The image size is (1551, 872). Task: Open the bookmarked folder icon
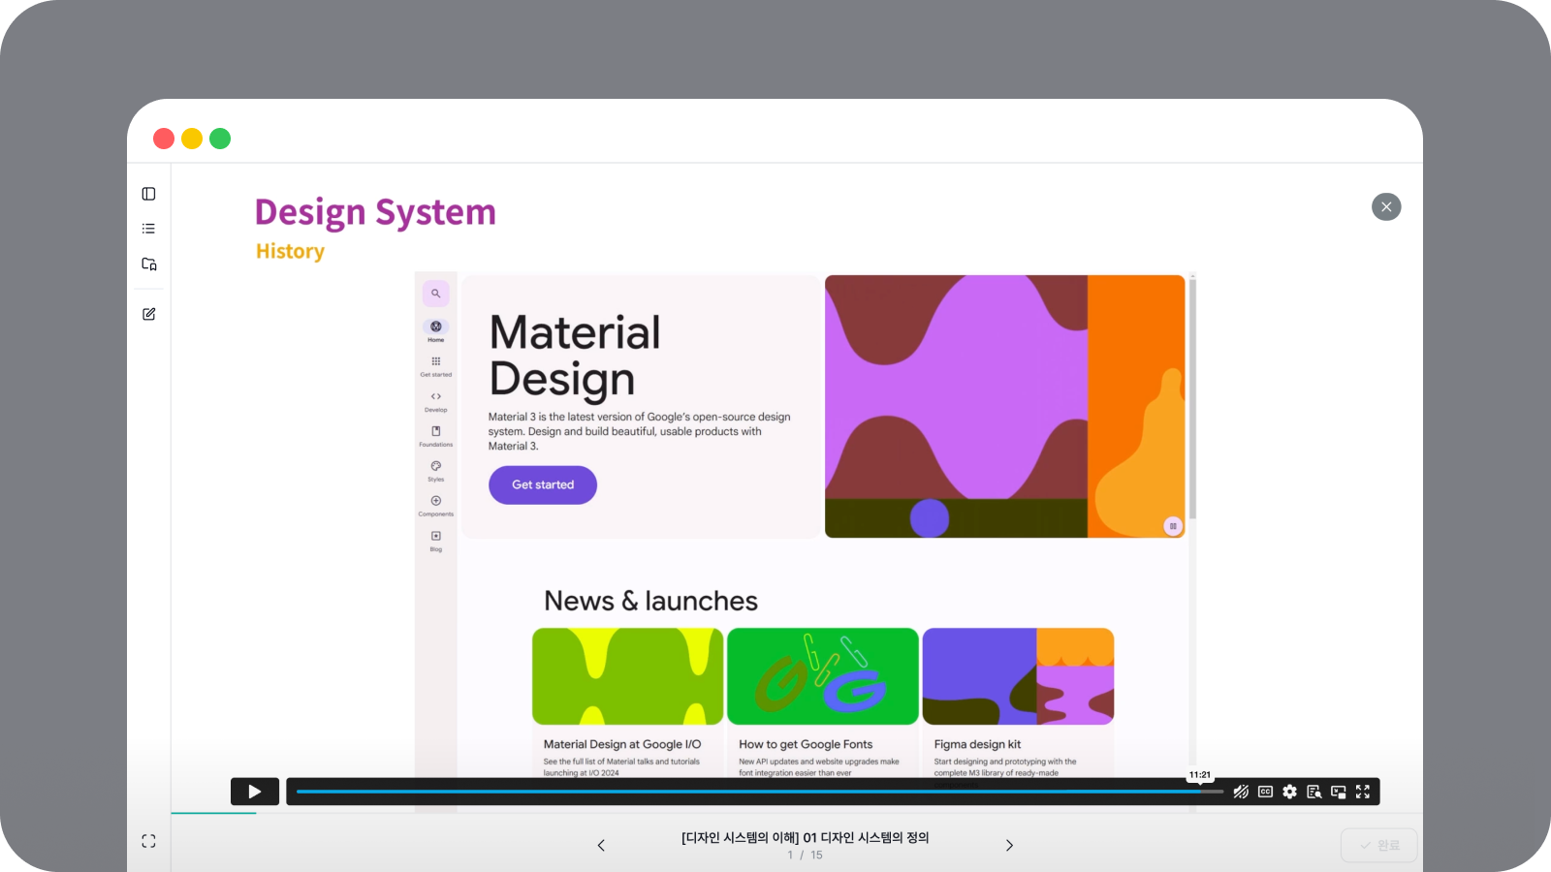(x=148, y=264)
